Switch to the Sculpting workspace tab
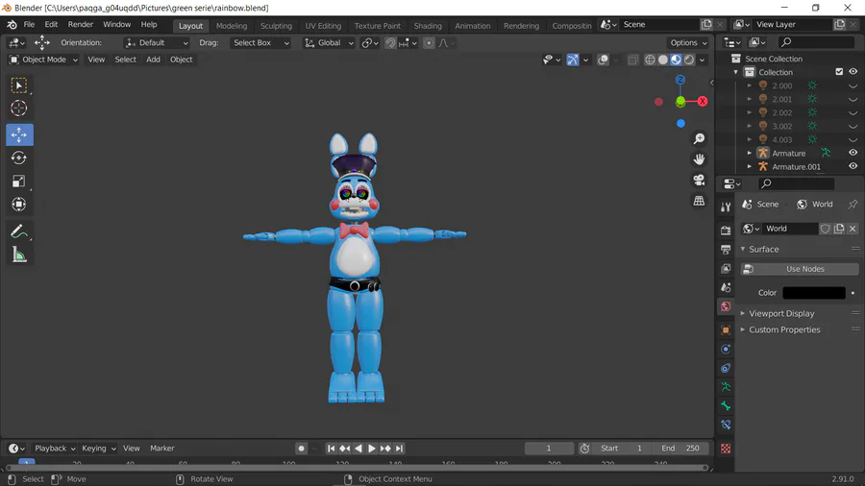Image resolution: width=865 pixels, height=486 pixels. click(x=276, y=26)
